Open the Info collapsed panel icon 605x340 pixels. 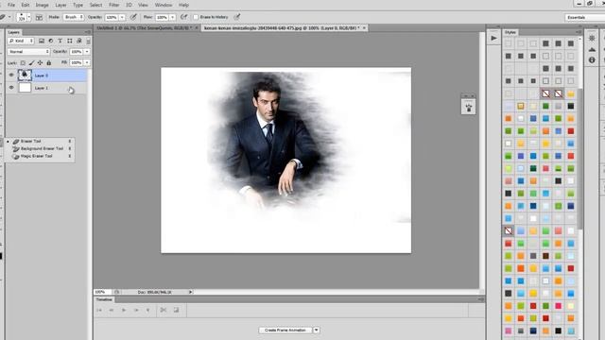click(592, 60)
